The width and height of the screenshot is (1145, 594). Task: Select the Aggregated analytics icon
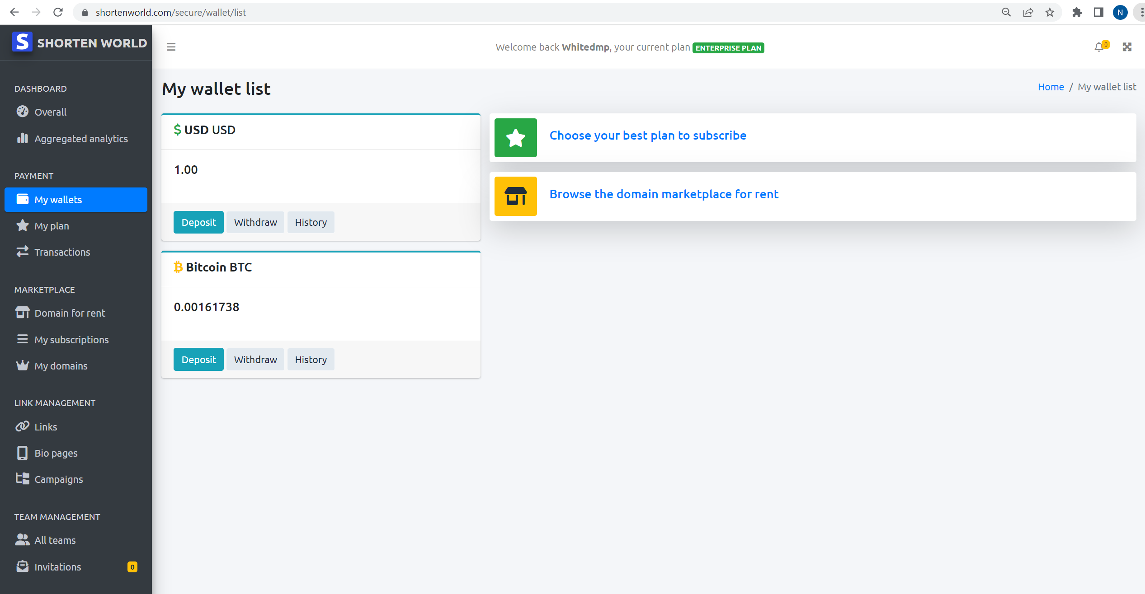click(22, 139)
